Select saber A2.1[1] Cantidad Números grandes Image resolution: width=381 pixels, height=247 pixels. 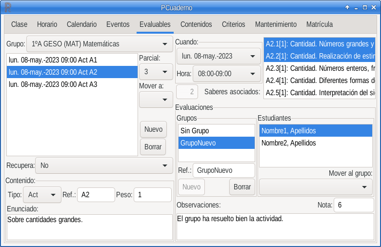click(320, 44)
